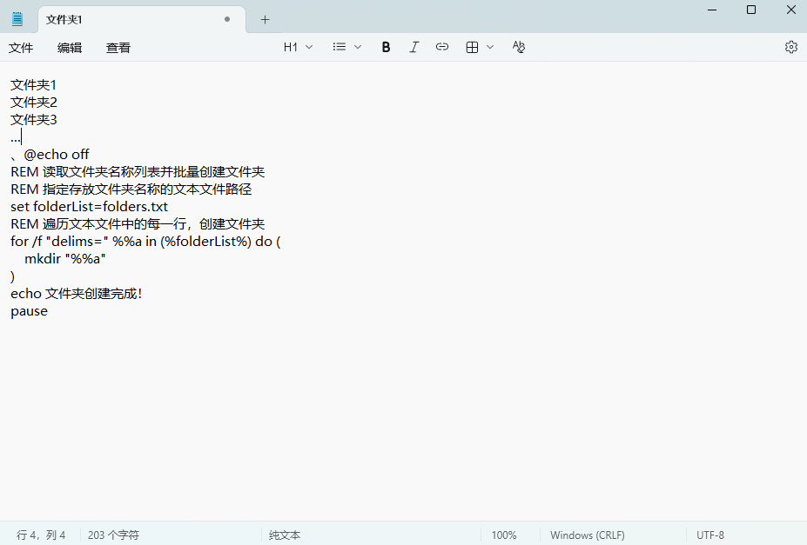This screenshot has height=545, width=807.
Task: Open the 文件 menu
Action: click(21, 48)
